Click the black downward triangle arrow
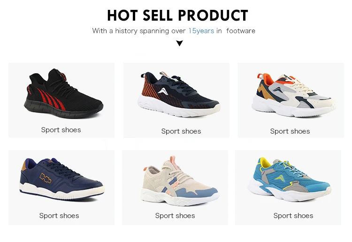The width and height of the screenshot is (352, 242). 179,43
